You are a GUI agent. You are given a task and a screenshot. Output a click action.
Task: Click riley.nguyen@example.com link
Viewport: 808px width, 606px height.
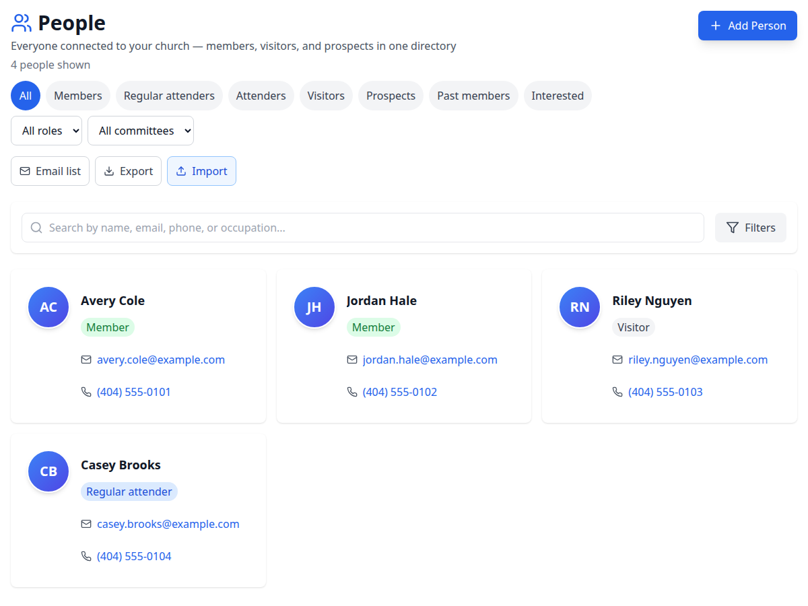698,360
